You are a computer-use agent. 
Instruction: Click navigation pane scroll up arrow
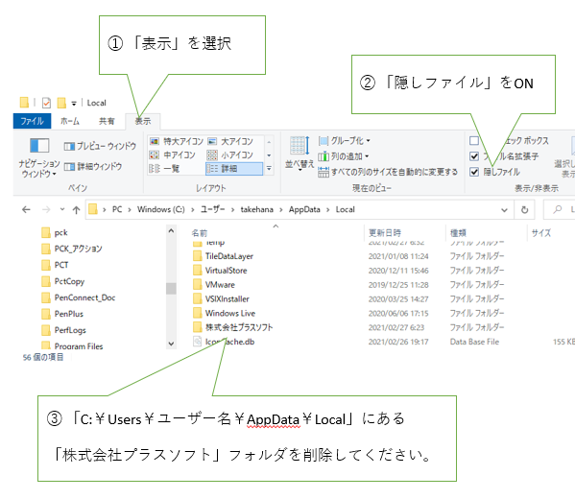[x=171, y=231]
